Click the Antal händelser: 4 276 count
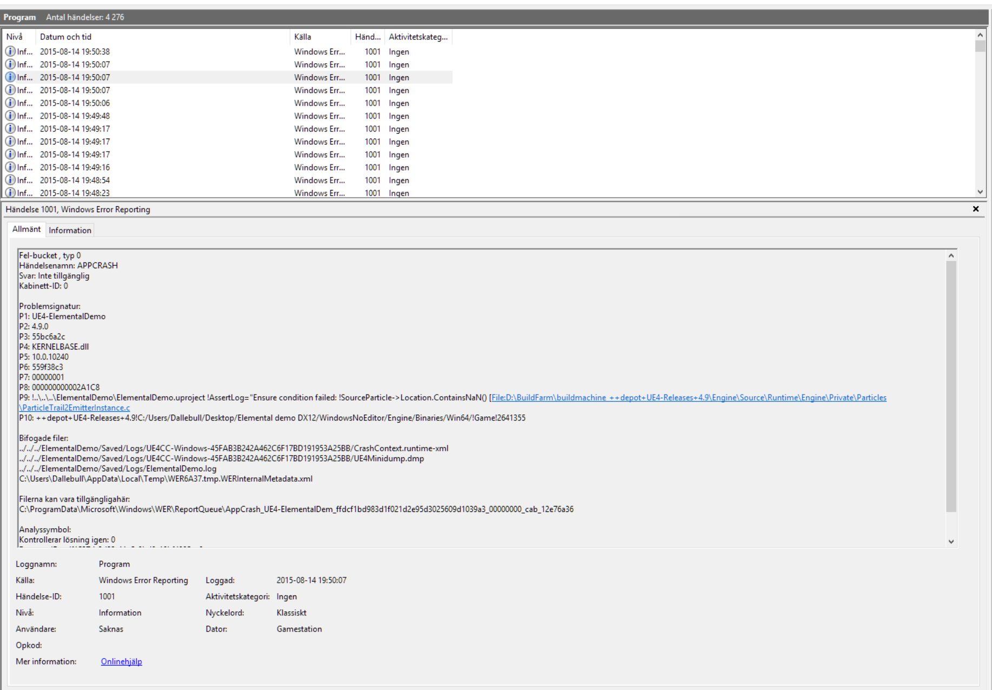 pos(85,17)
